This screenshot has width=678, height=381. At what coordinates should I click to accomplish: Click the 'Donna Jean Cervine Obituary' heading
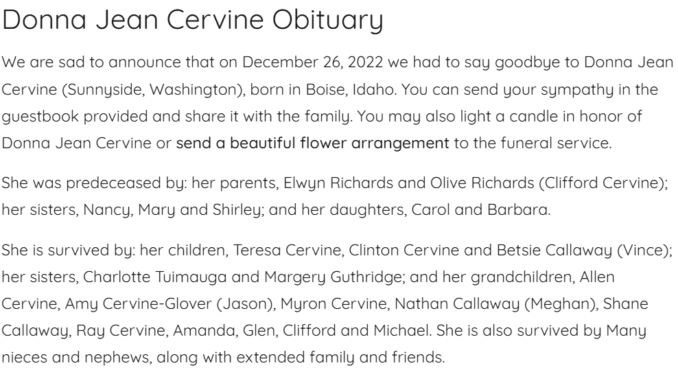click(x=193, y=21)
